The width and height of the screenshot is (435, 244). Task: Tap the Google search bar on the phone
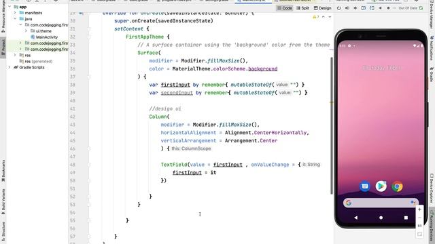[381, 203]
